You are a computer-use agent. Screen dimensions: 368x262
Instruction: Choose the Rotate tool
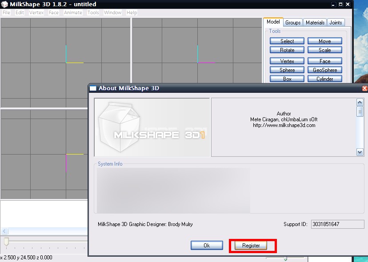click(x=287, y=50)
